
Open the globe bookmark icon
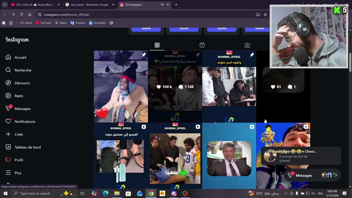pyautogui.click(x=111, y=23)
